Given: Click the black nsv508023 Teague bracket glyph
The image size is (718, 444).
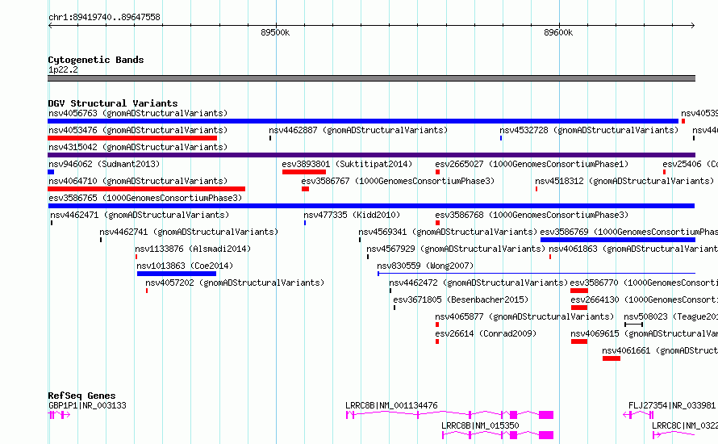Looking at the screenshot, I should [634, 325].
